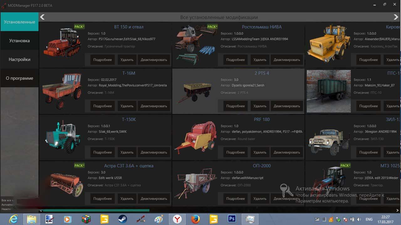Open Steam from the taskbar
This screenshot has height=225, width=401.
pyautogui.click(x=122, y=219)
